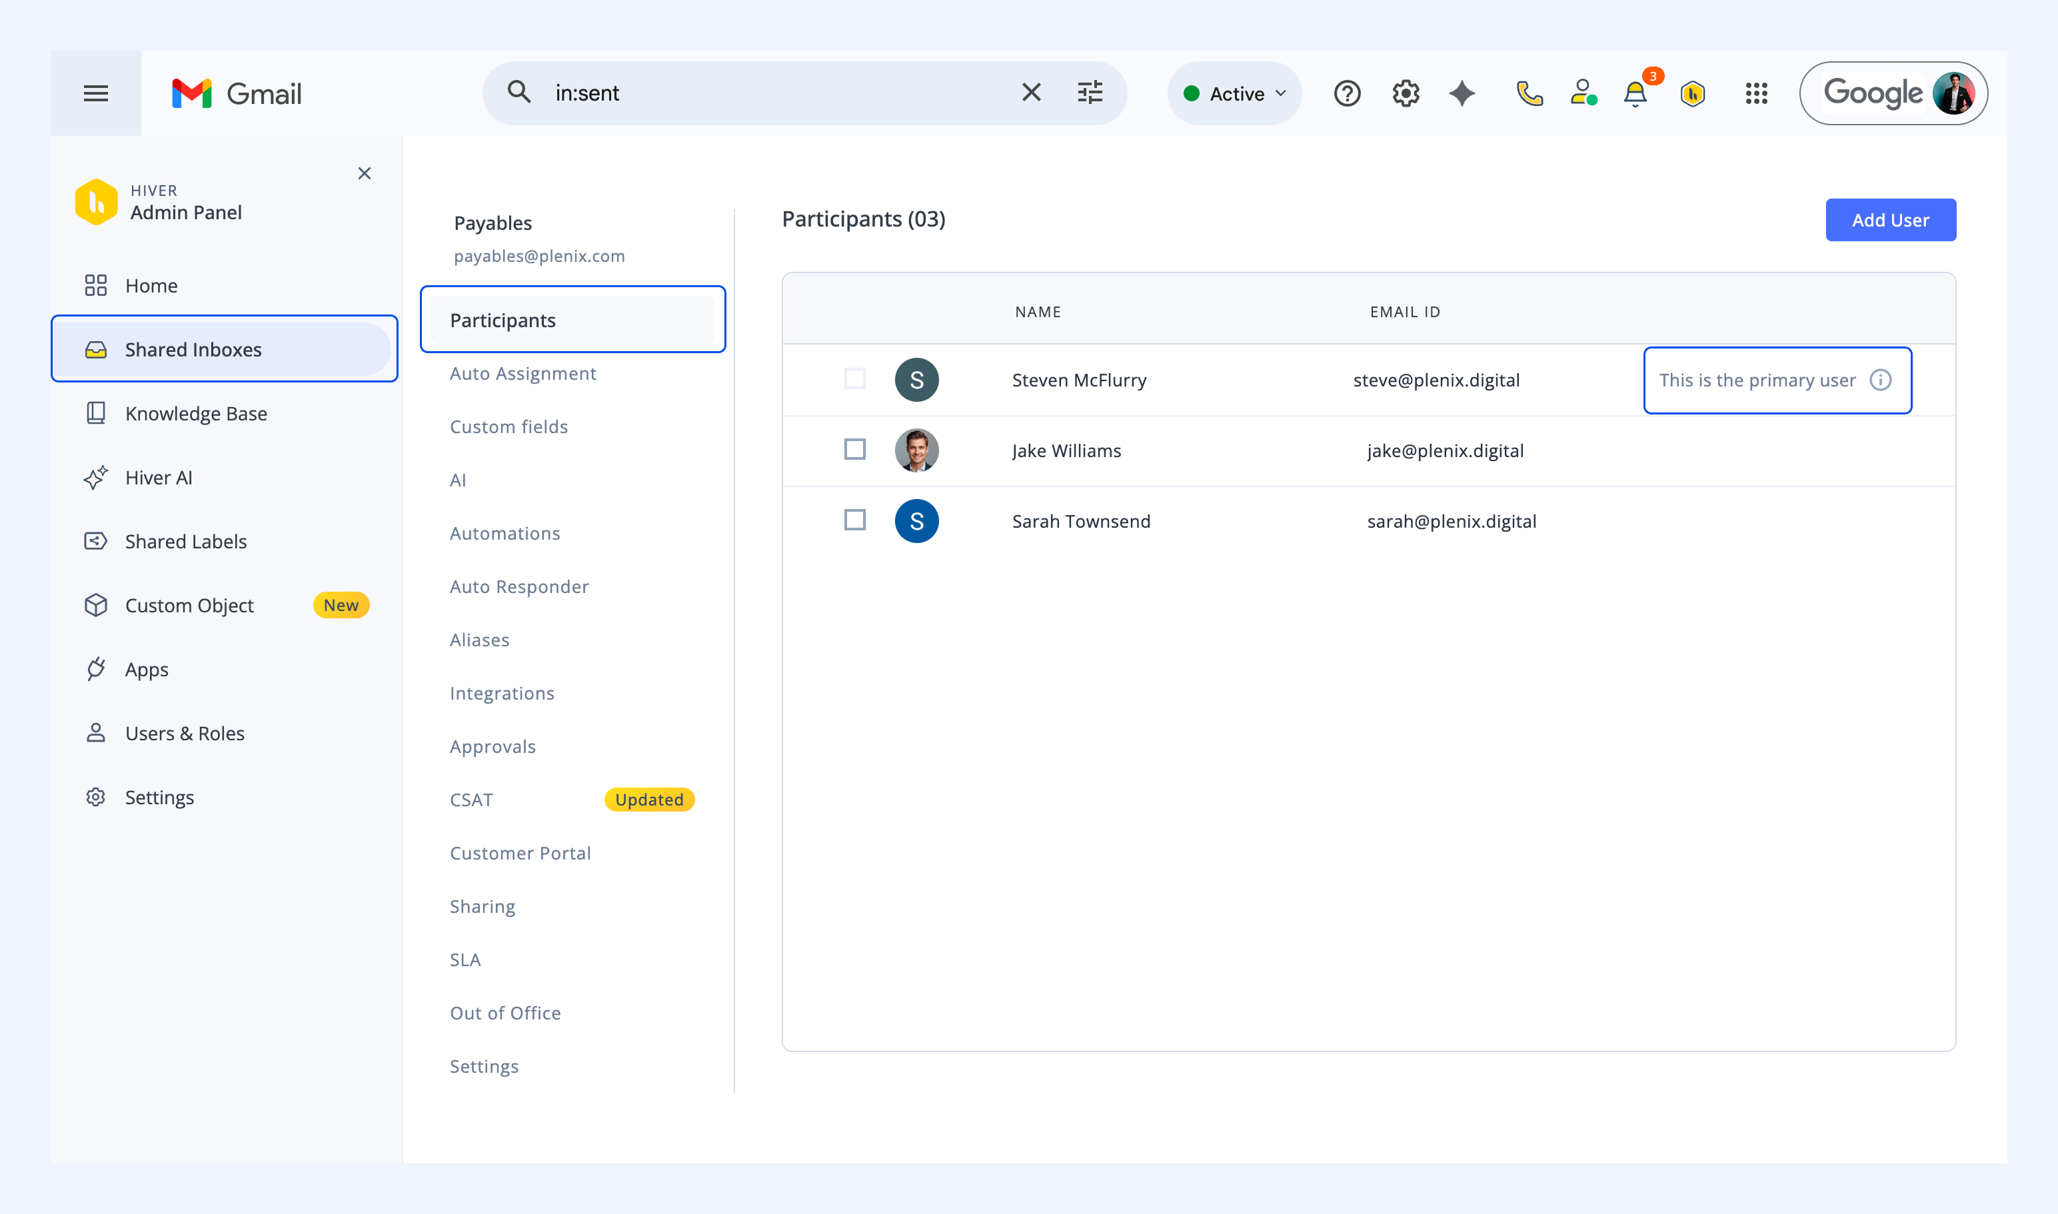
Task: Click the Gemini sparkle icon
Action: [x=1462, y=93]
